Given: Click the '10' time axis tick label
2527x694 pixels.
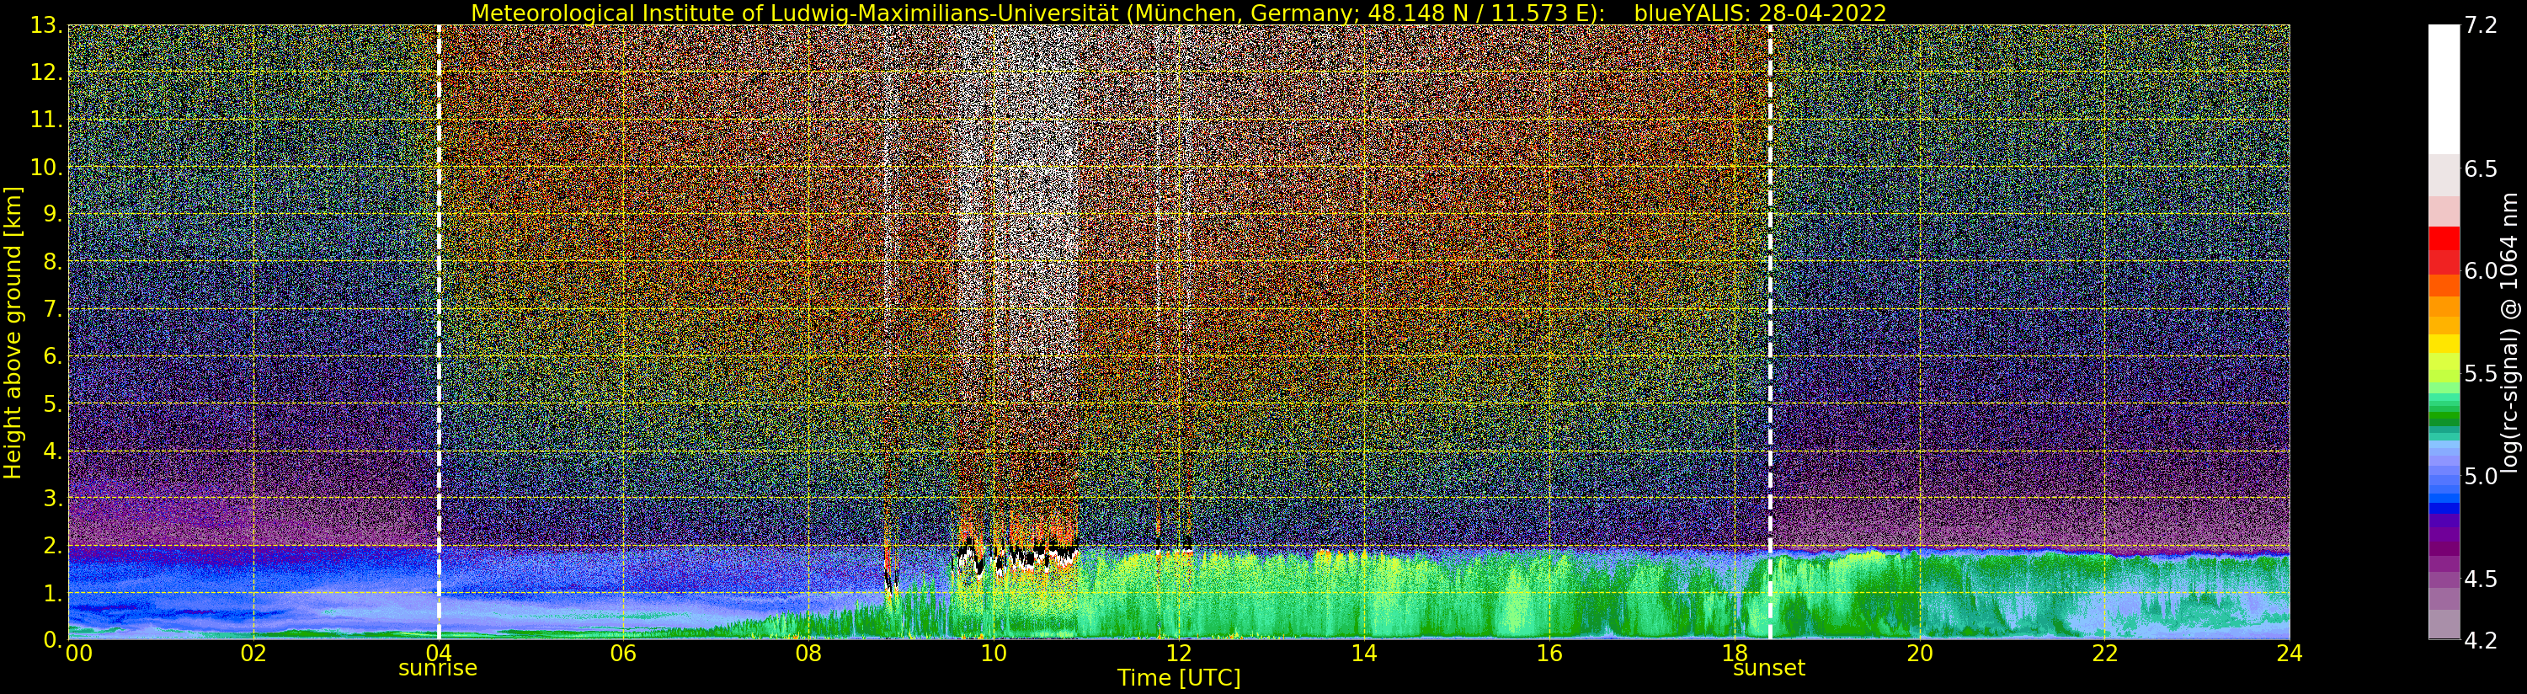Looking at the screenshot, I should 994,654.
